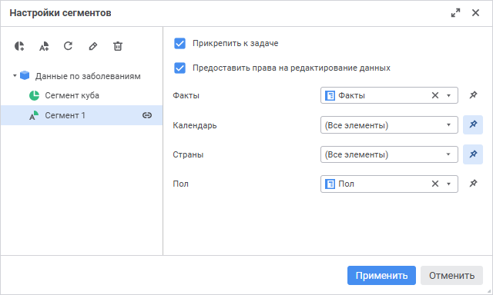This screenshot has height=295, width=493.
Task: Toggle the pin icon next to Пол
Action: (473, 184)
